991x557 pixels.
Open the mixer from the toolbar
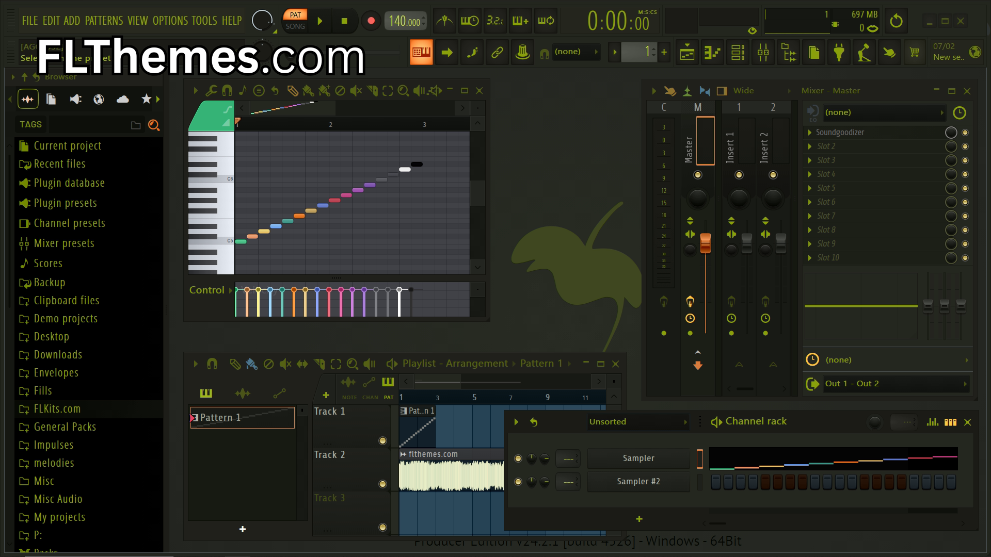coord(763,52)
